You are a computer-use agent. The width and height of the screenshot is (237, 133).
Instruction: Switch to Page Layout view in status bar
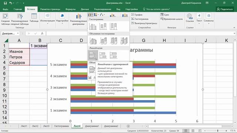[193, 131]
